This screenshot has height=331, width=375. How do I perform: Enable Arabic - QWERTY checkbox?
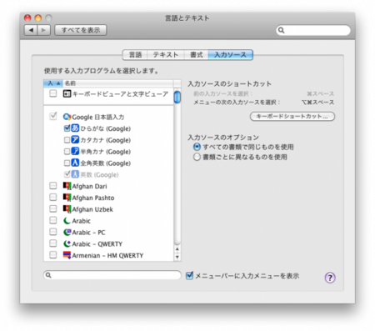pos(53,243)
